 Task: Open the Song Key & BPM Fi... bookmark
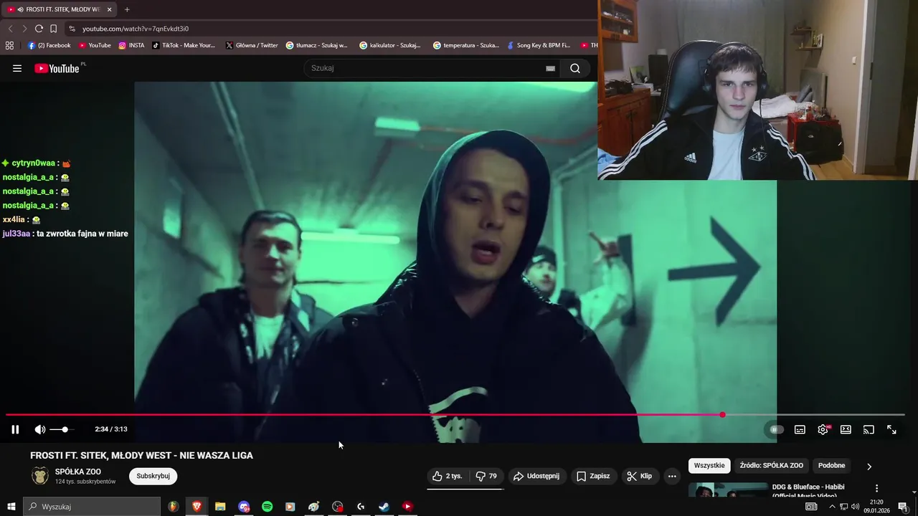[x=538, y=45]
